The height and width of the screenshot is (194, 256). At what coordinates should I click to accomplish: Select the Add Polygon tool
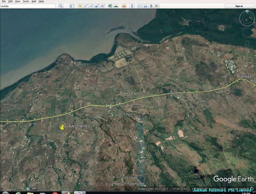coord(86,6)
